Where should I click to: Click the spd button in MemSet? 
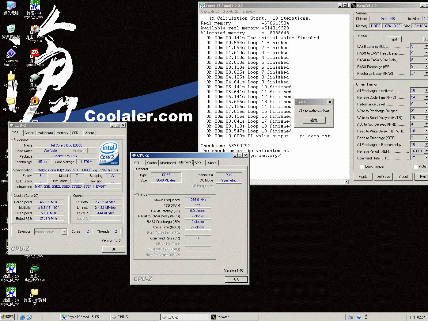[x=394, y=39]
